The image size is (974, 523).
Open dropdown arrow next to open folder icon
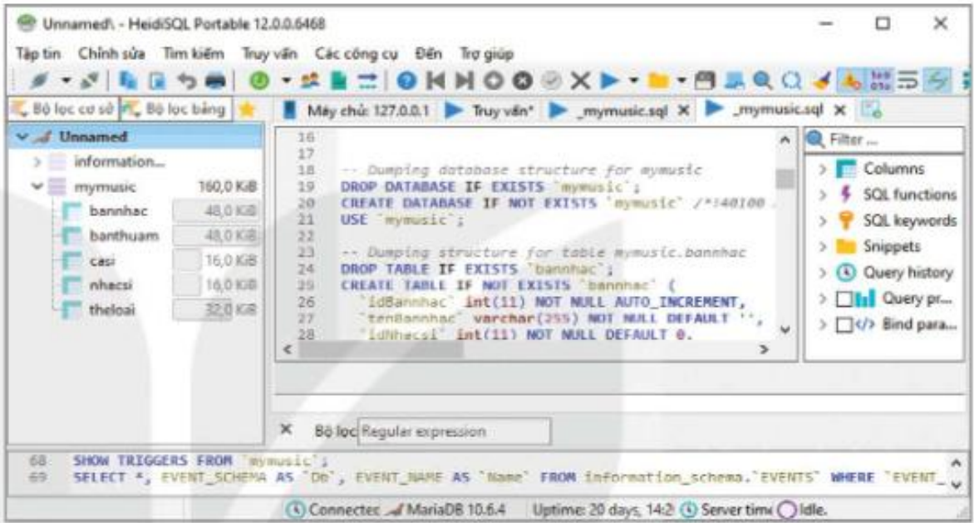[681, 81]
